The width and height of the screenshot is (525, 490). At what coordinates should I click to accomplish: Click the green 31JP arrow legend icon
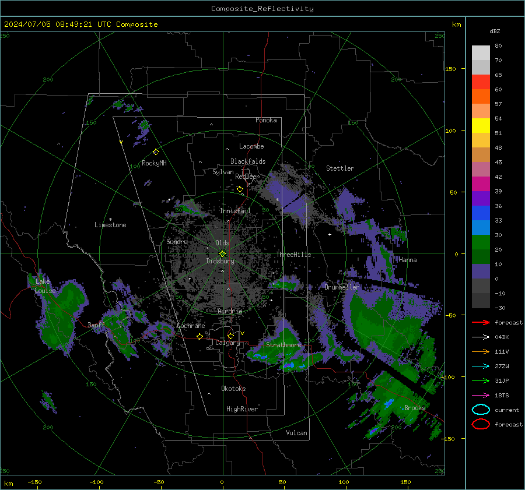481,380
